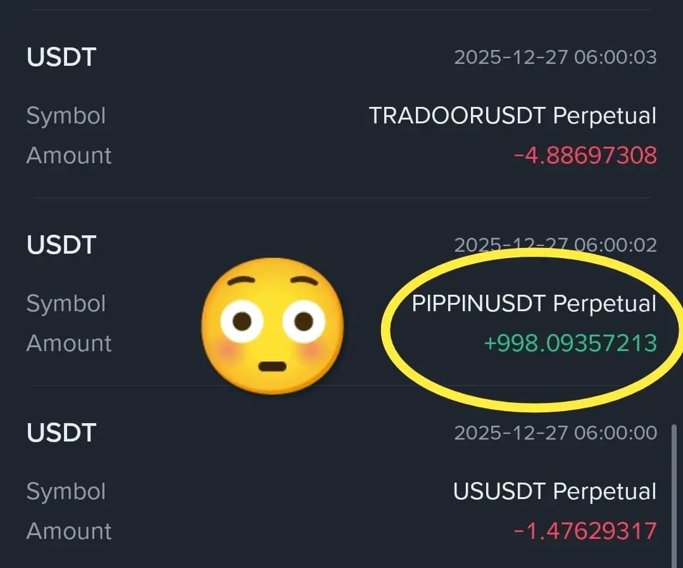Click the -1.47629317 amount value

pos(586,531)
